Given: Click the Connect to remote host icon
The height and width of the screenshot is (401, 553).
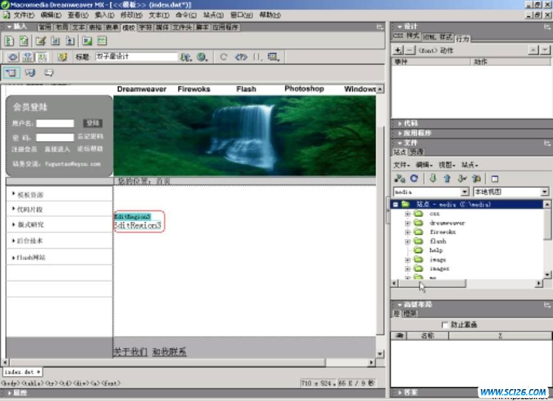Looking at the screenshot, I should click(399, 179).
